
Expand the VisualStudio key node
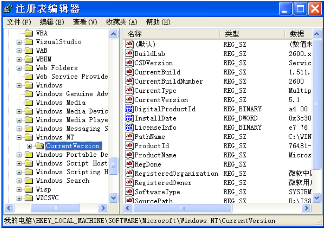pyautogui.click(x=19, y=42)
